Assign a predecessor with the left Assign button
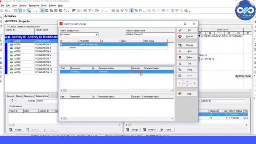Screen dimensions: 256x144 pos(16,130)
